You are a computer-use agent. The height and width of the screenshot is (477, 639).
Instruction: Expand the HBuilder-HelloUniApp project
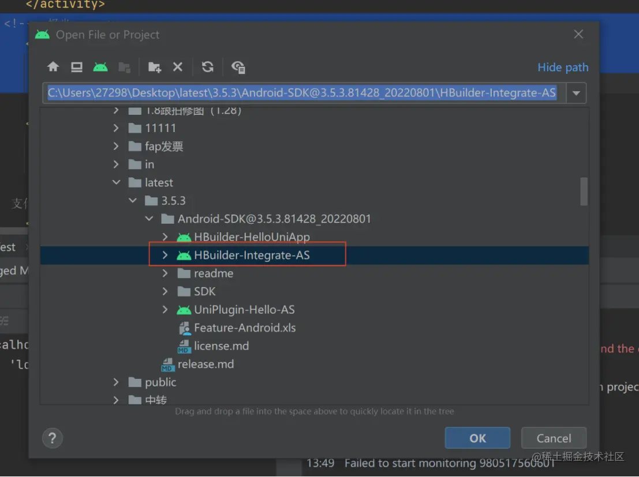click(165, 236)
